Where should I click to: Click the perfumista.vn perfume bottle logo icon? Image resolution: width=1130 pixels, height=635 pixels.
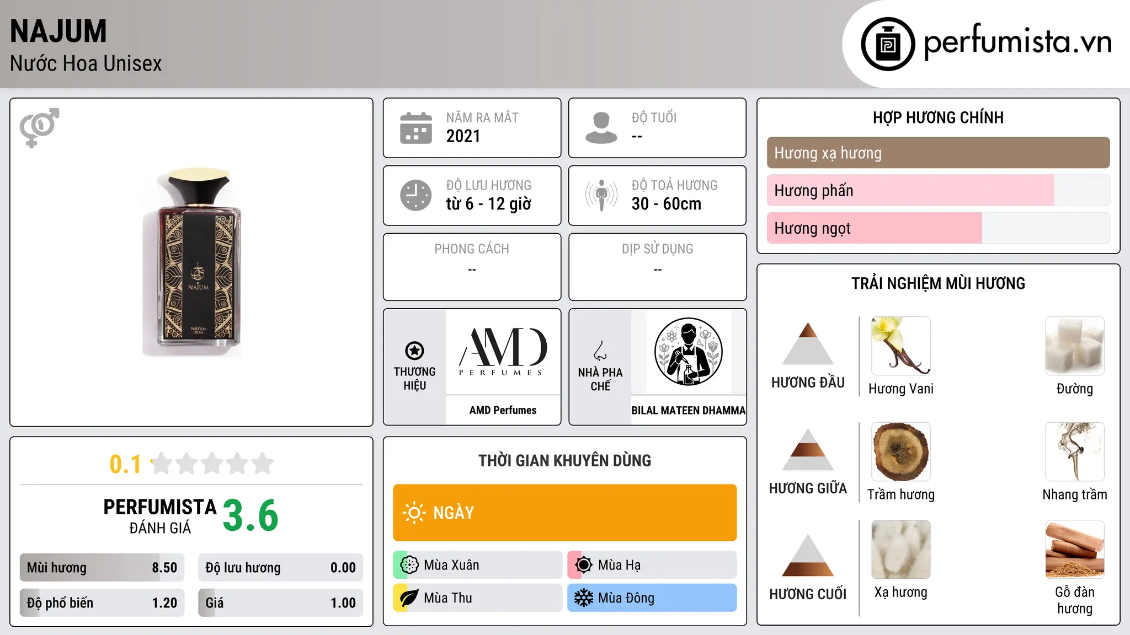(x=888, y=44)
